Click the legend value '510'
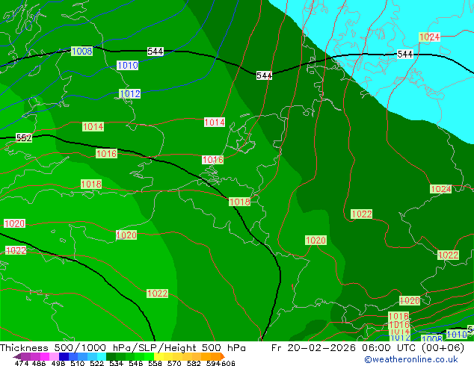Viewport: 474px width, 366px height. click(78, 363)
